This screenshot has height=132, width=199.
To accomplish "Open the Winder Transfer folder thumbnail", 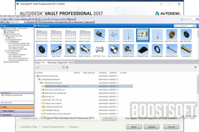I will pos(85,34).
